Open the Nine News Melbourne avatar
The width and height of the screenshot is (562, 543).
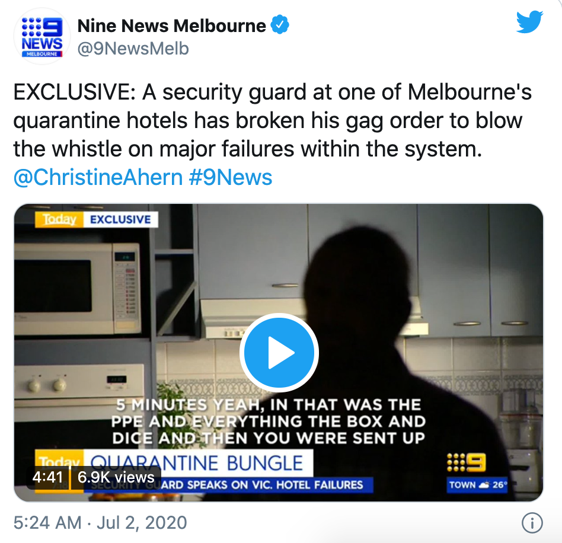pyautogui.click(x=42, y=36)
